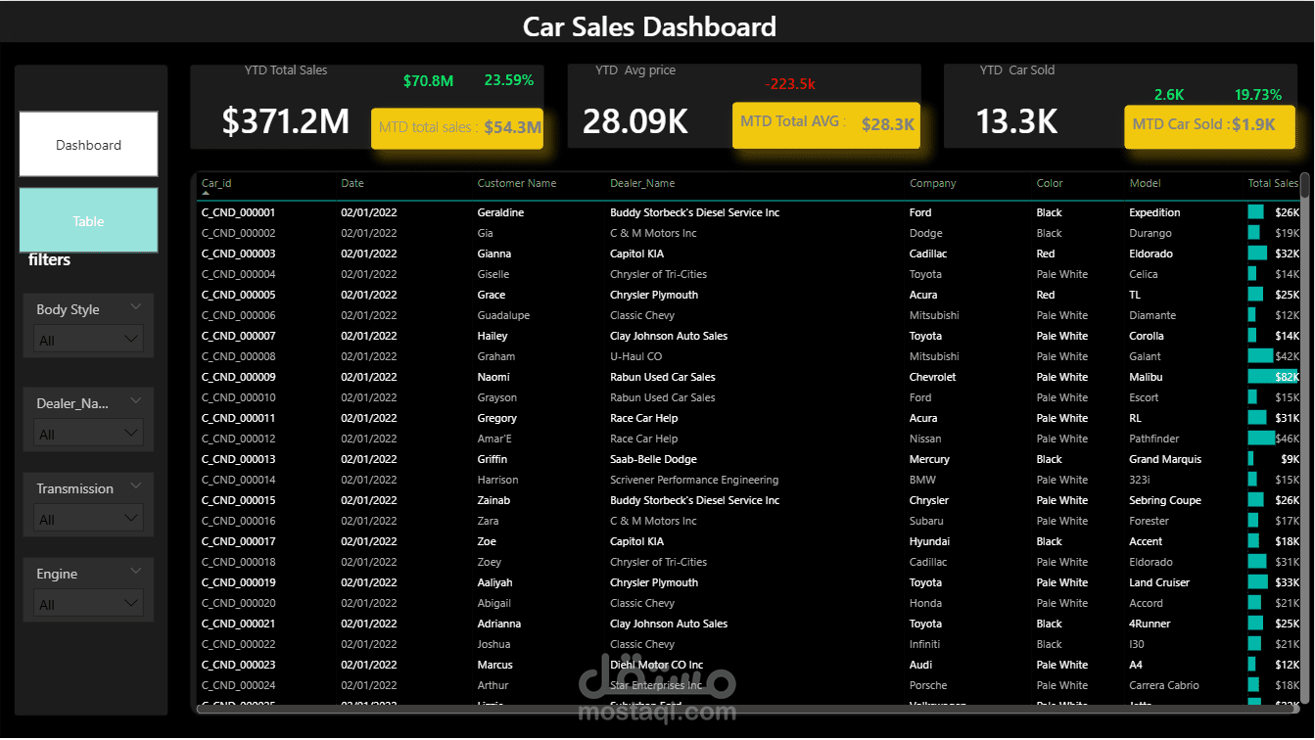Viewport: 1315px width, 740px height.
Task: Sort by Customer Name column header
Action: [x=517, y=183]
